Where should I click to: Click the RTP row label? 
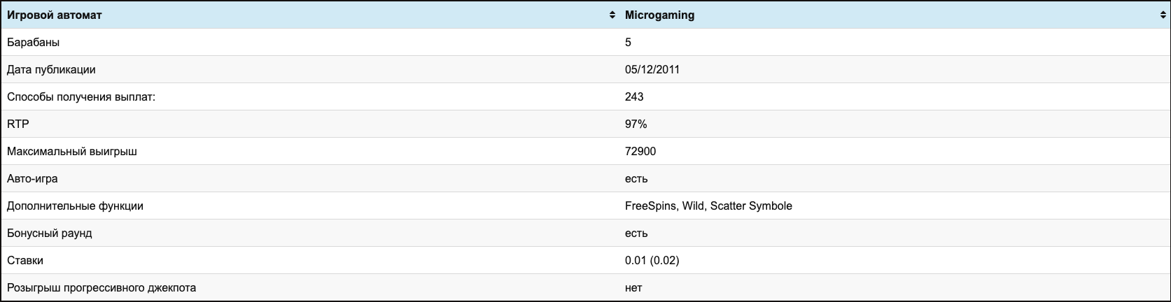[x=17, y=124]
